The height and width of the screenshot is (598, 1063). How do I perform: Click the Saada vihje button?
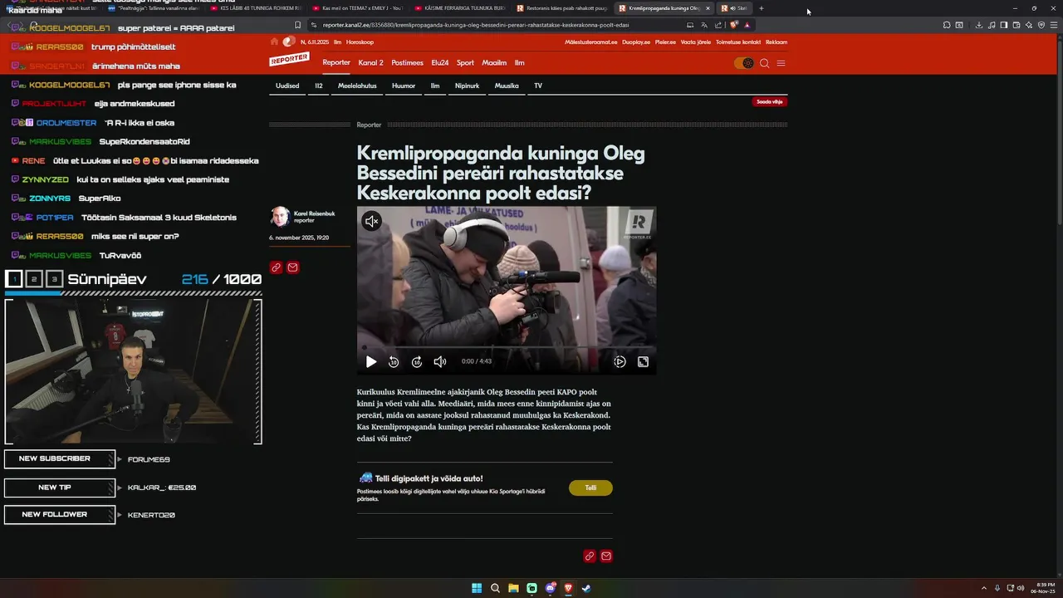click(770, 101)
